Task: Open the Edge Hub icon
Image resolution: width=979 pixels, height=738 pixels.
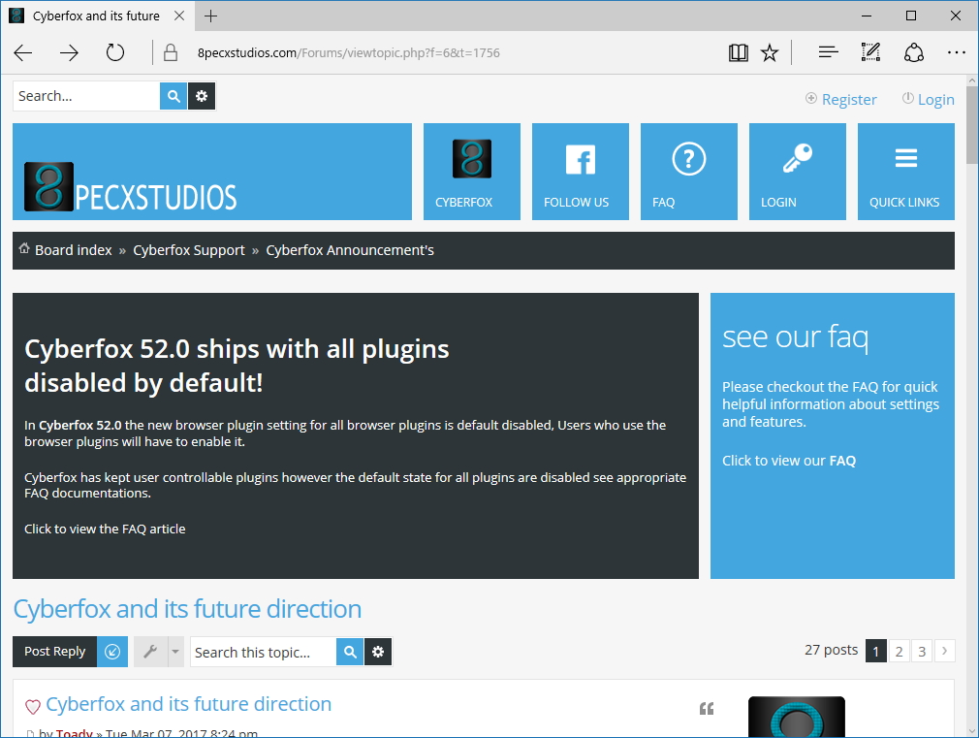Action: [x=828, y=52]
